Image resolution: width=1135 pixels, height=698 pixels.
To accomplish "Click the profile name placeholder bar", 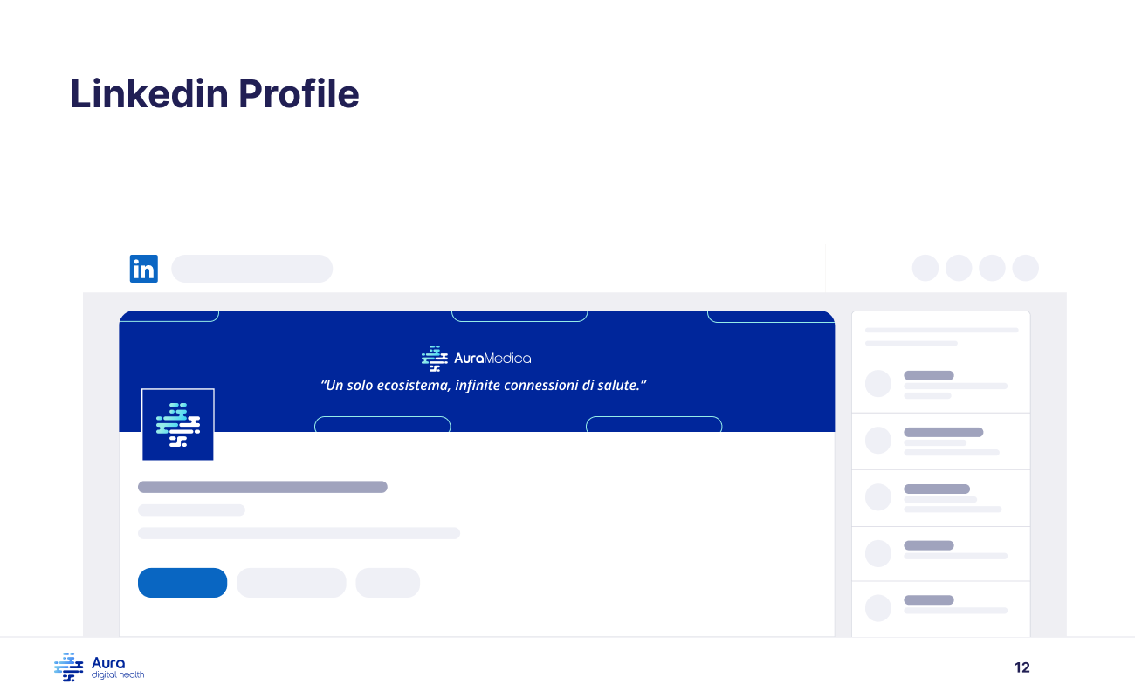I will click(x=262, y=487).
